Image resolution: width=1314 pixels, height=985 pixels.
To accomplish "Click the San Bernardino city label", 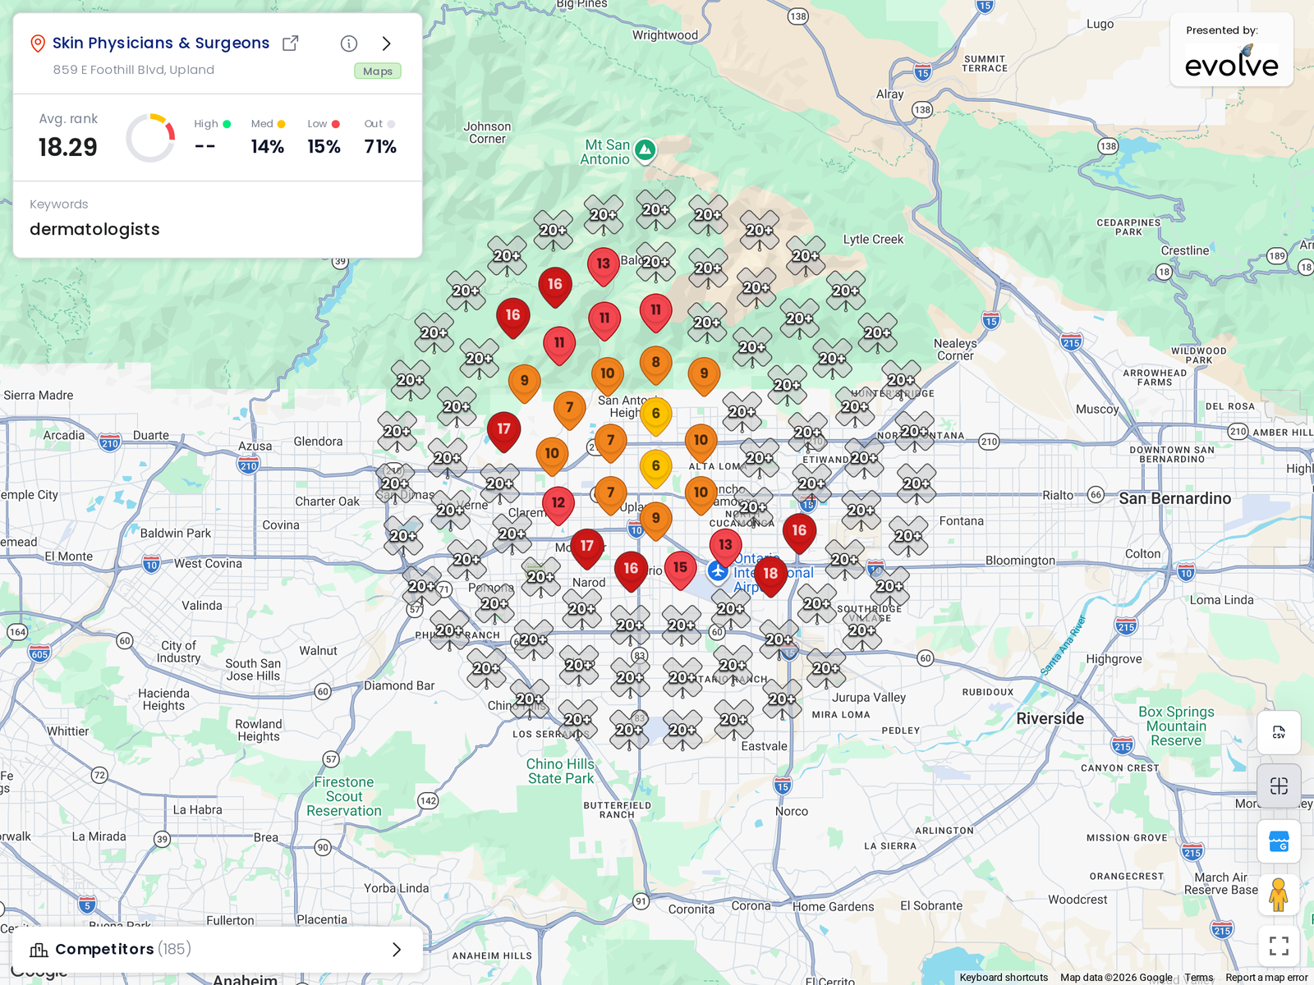I will 1174,498.
